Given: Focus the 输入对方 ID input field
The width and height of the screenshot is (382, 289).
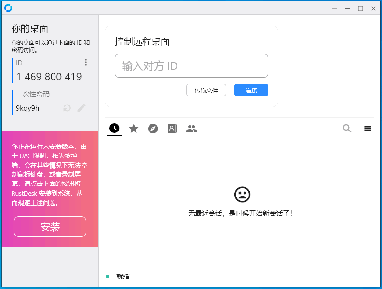Looking at the screenshot, I should (x=191, y=66).
